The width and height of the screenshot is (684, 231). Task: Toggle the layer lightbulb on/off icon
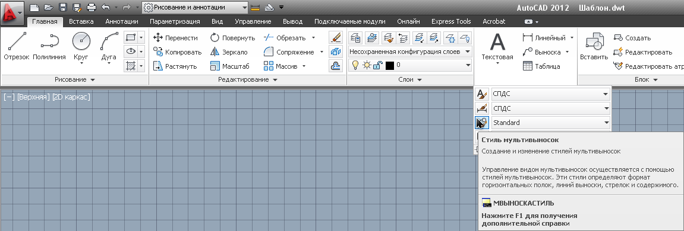coord(355,65)
